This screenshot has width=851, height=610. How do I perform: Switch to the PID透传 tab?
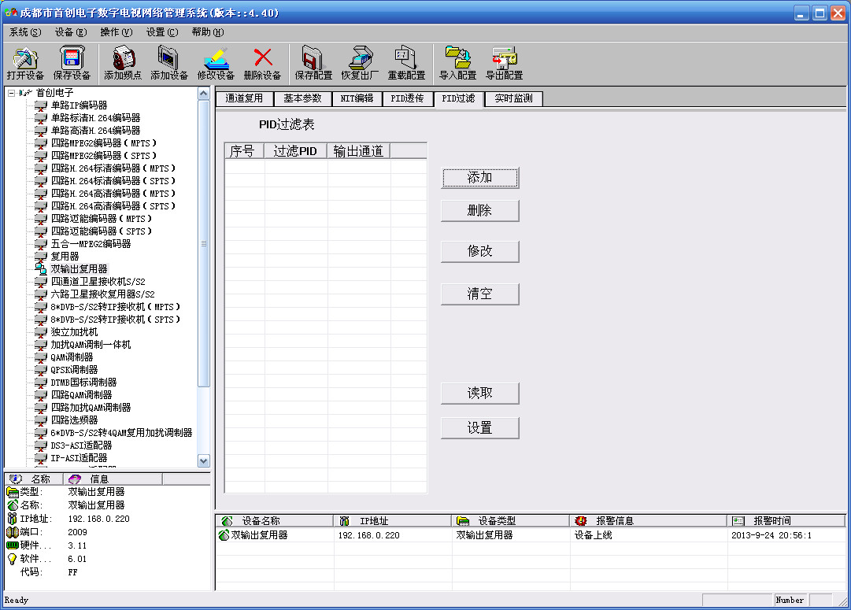click(x=407, y=98)
